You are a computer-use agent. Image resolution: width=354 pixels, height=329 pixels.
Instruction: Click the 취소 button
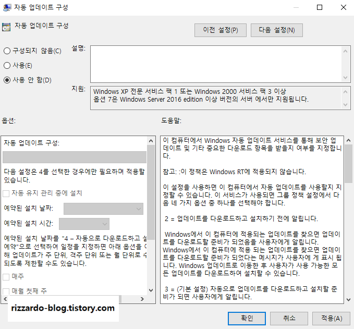pyautogui.click(x=289, y=319)
